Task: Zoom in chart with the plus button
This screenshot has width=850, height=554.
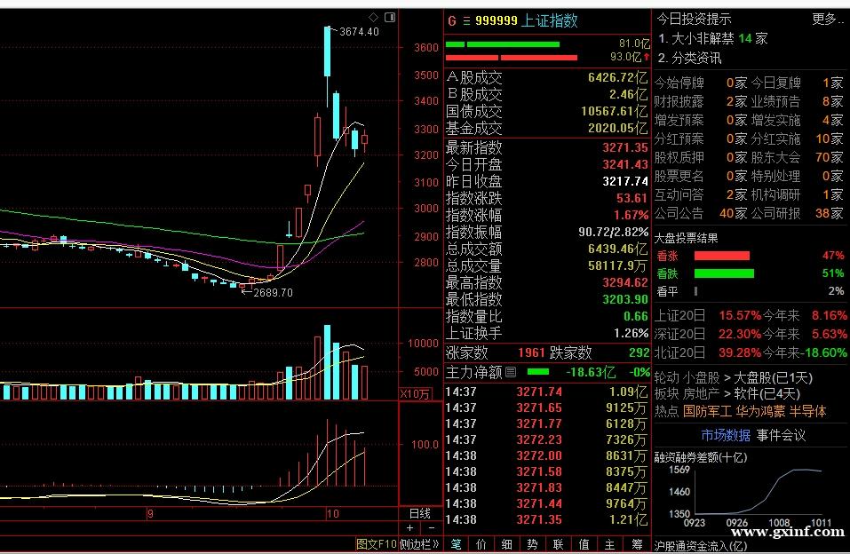Action: click(409, 528)
